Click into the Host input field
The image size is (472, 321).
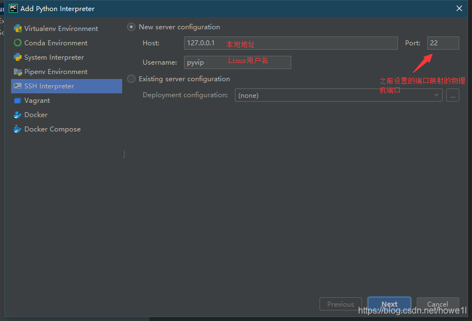[x=291, y=43]
